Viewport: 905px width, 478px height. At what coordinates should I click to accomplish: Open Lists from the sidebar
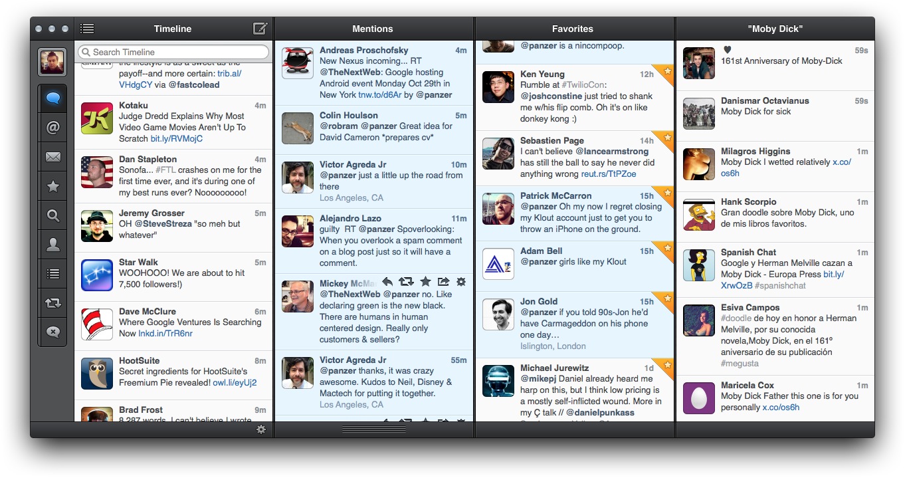point(53,273)
